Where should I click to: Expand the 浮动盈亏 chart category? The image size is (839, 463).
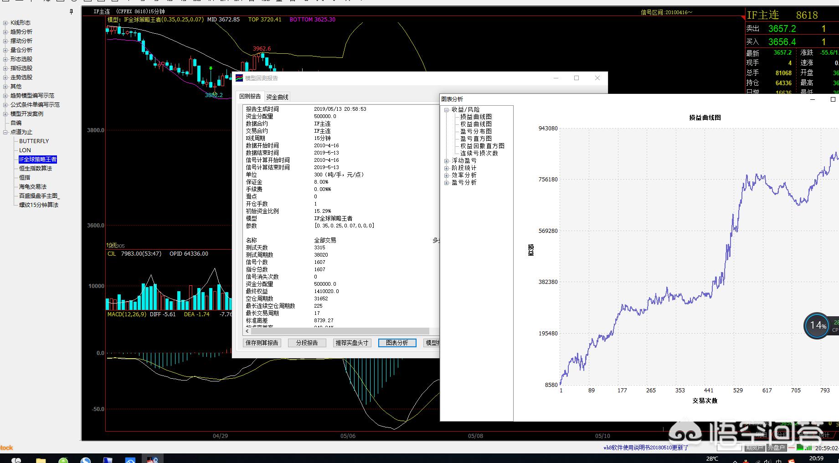pyautogui.click(x=447, y=161)
